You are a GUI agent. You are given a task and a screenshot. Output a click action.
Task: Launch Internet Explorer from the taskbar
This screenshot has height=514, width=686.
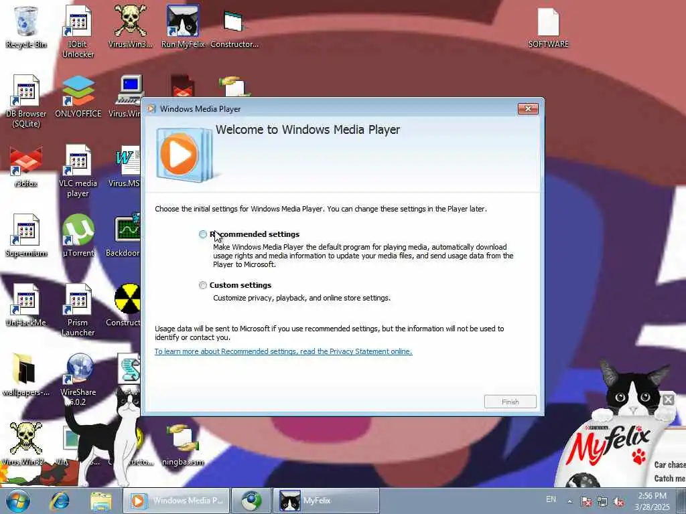coord(60,501)
